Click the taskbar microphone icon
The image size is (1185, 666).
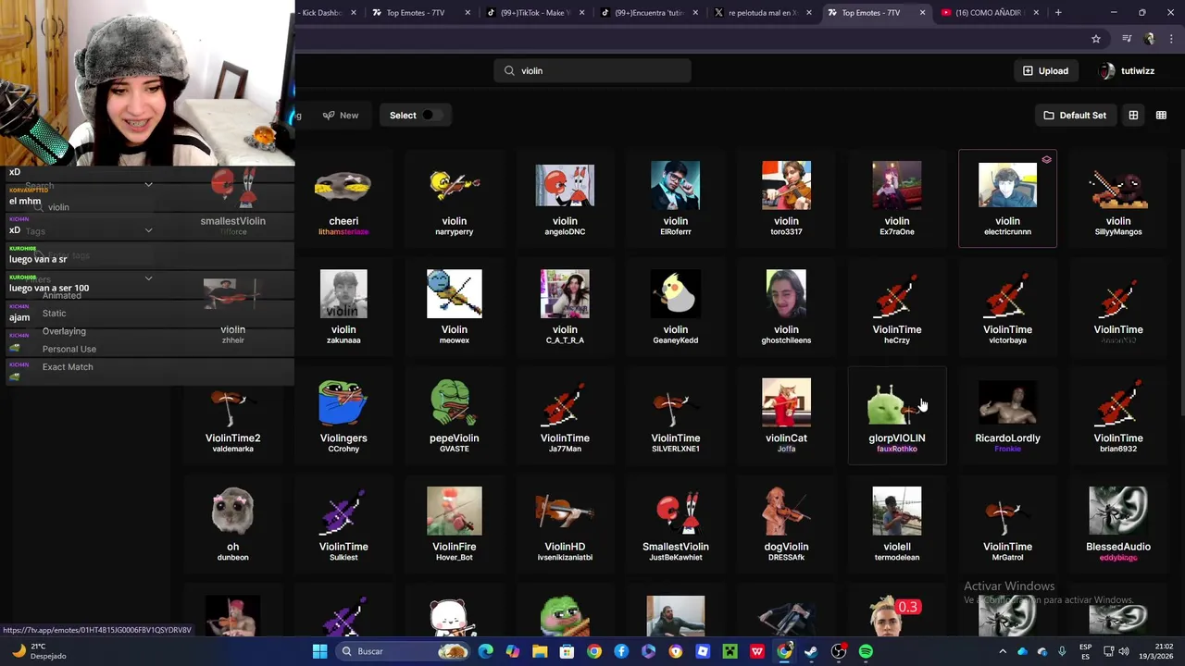[1062, 651]
